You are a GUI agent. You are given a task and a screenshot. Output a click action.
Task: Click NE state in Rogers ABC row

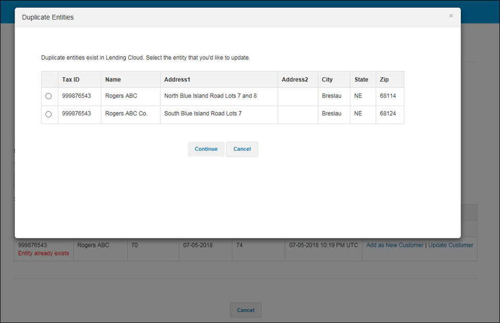click(x=358, y=96)
